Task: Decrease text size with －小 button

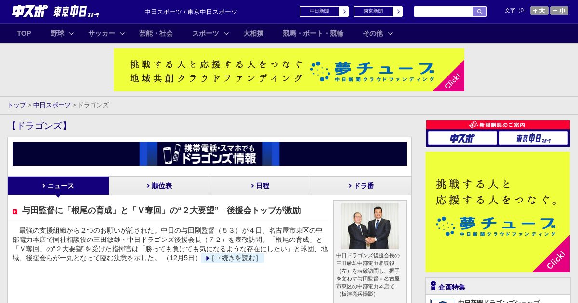Action: pos(559,11)
